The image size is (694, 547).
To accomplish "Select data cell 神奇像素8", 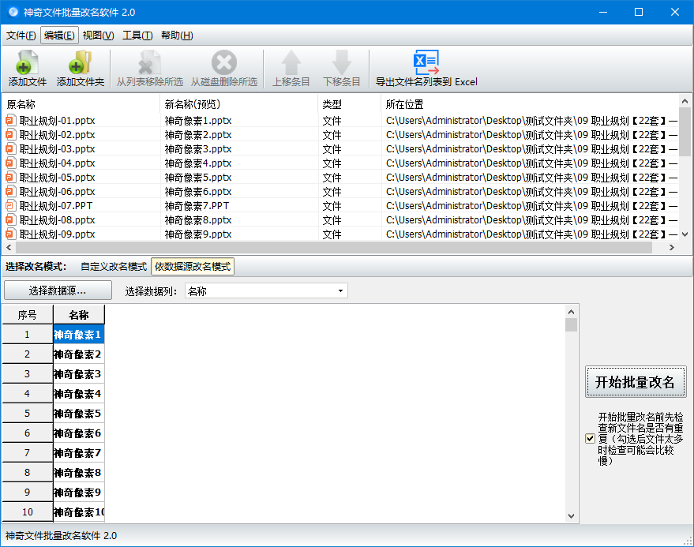I will [79, 473].
